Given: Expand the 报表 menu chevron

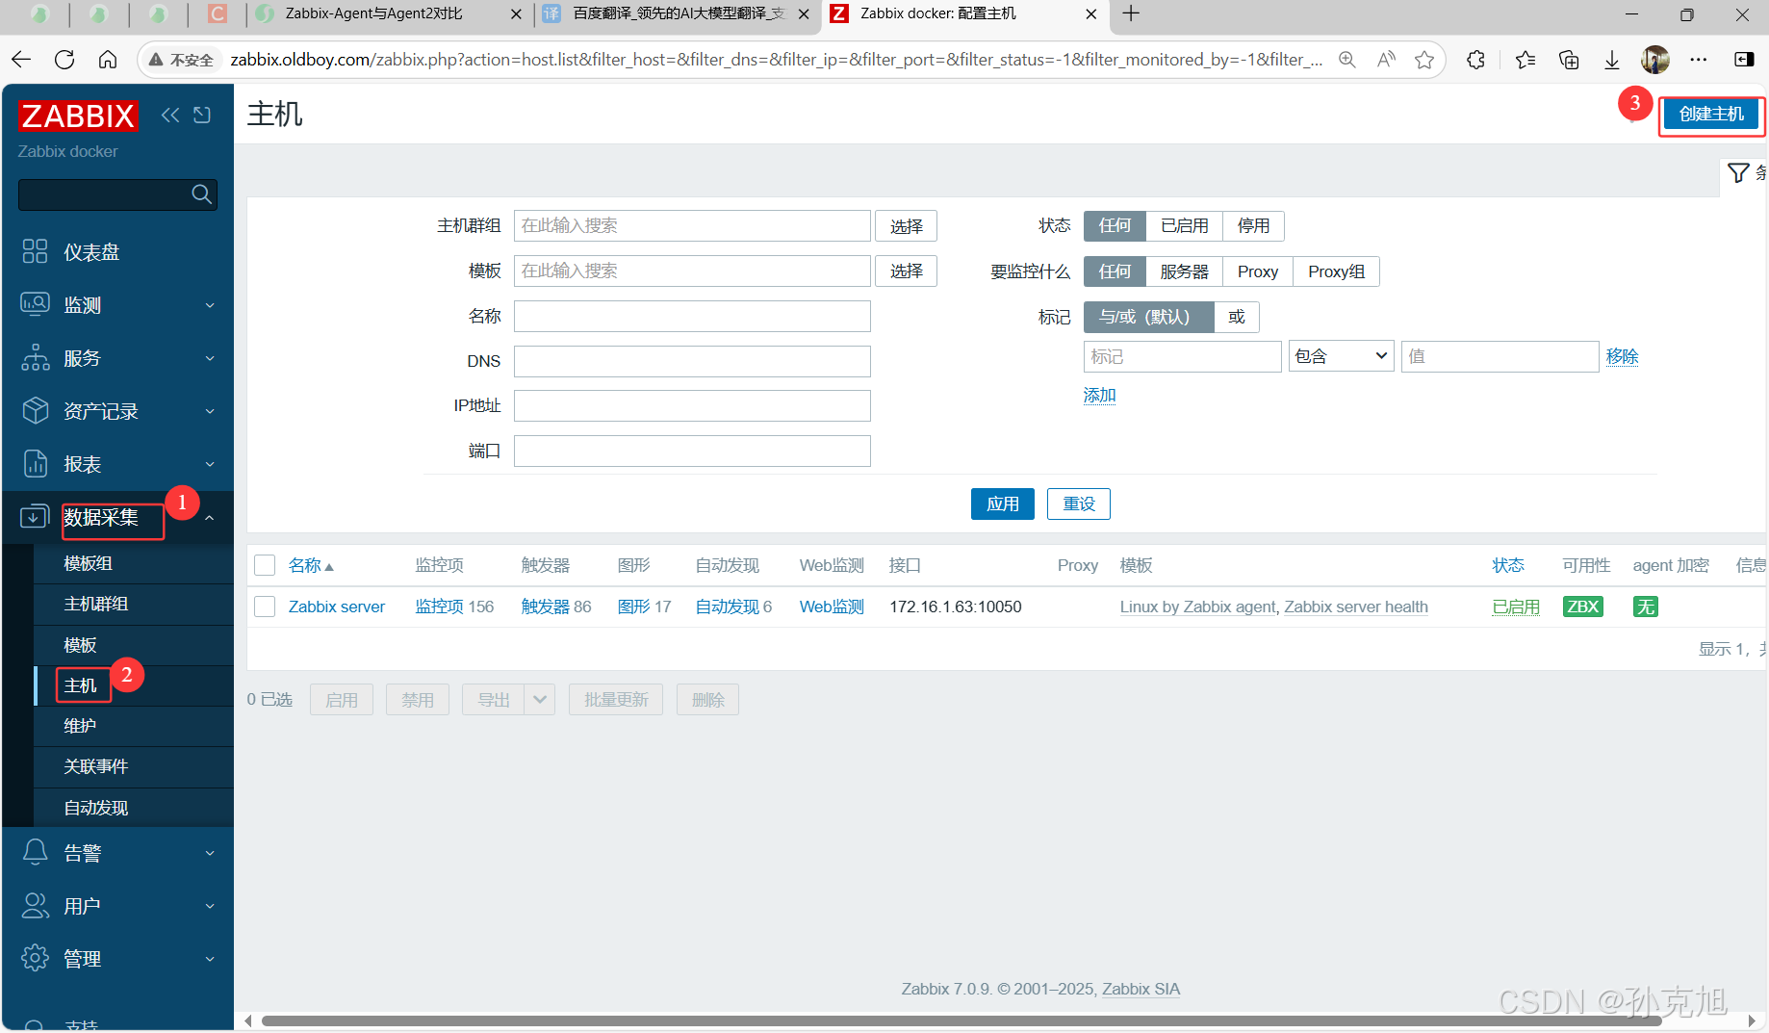Looking at the screenshot, I should [210, 464].
